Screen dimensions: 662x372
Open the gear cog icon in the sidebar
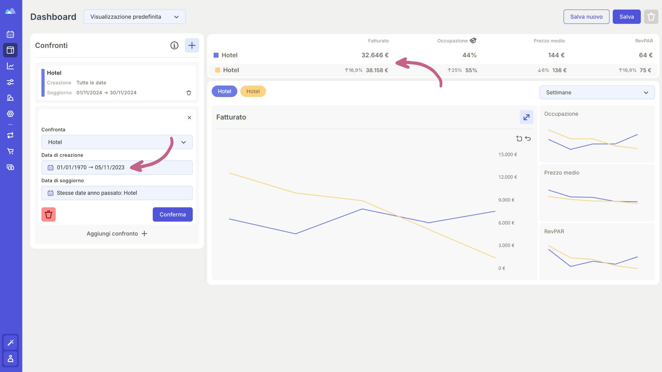(x=10, y=114)
